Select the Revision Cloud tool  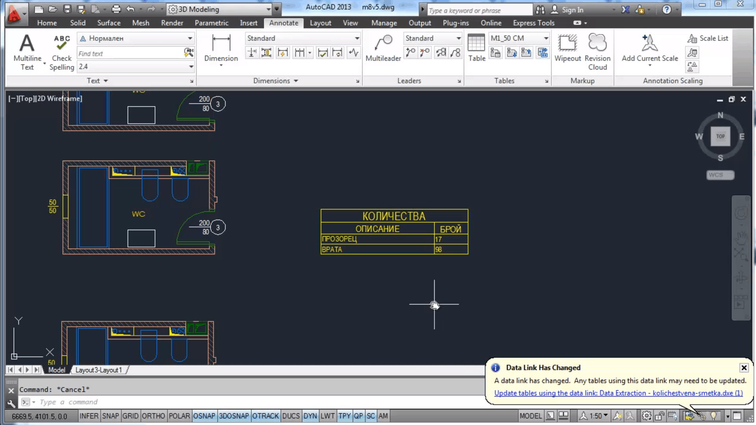597,52
